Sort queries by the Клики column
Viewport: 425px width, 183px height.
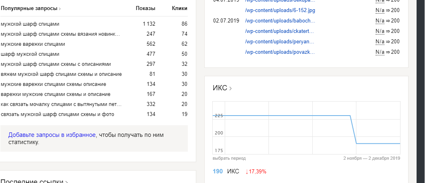(x=179, y=8)
